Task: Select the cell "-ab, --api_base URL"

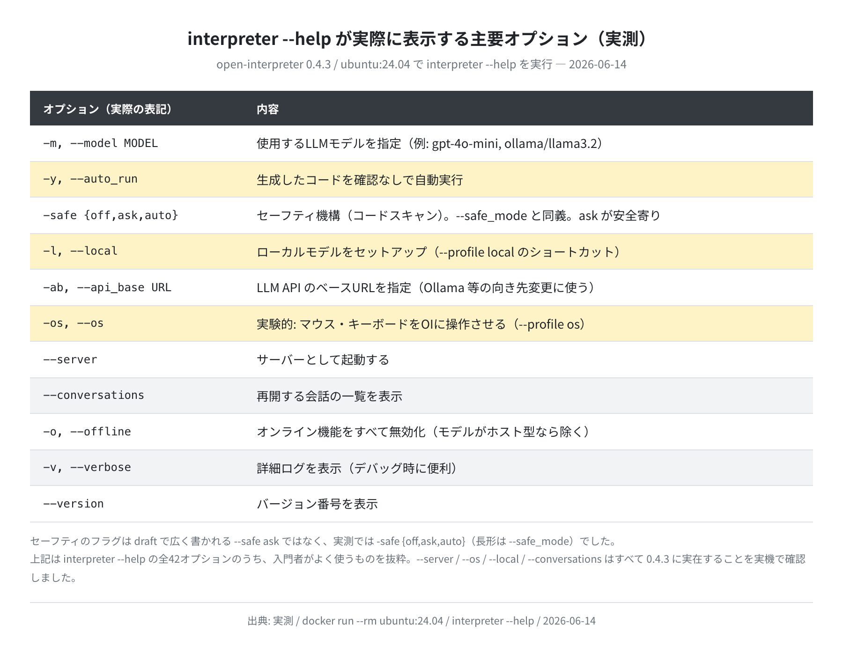Action: pyautogui.click(x=107, y=287)
